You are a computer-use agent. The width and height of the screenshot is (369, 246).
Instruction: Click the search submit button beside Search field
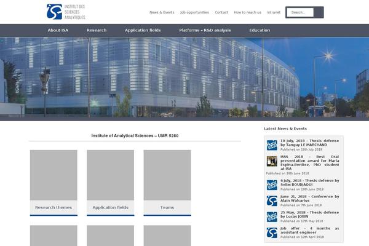(x=319, y=12)
